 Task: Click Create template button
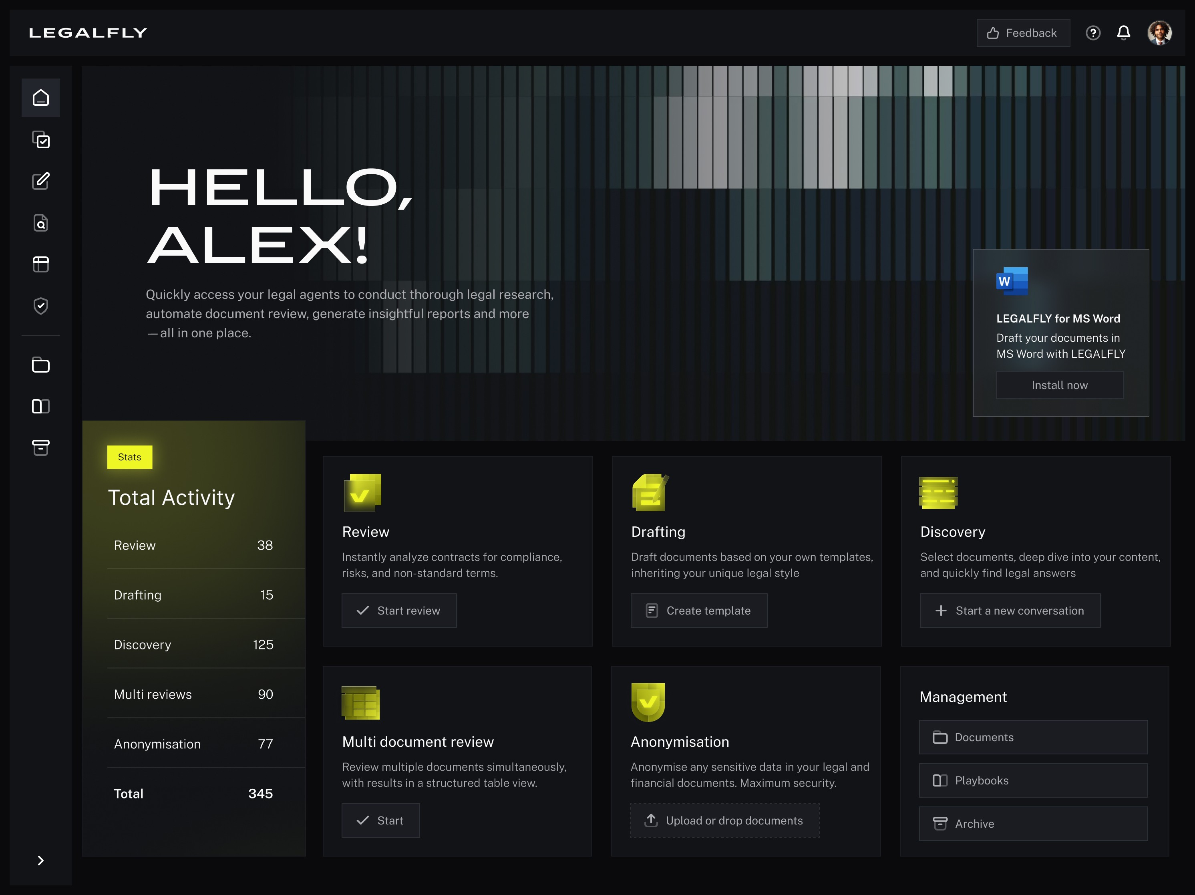tap(698, 611)
